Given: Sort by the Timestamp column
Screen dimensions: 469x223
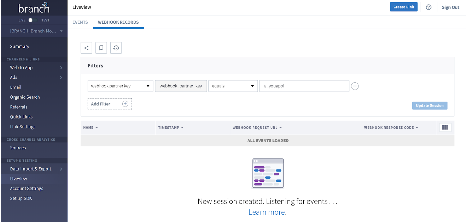Looking at the screenshot, I should pyautogui.click(x=171, y=128).
